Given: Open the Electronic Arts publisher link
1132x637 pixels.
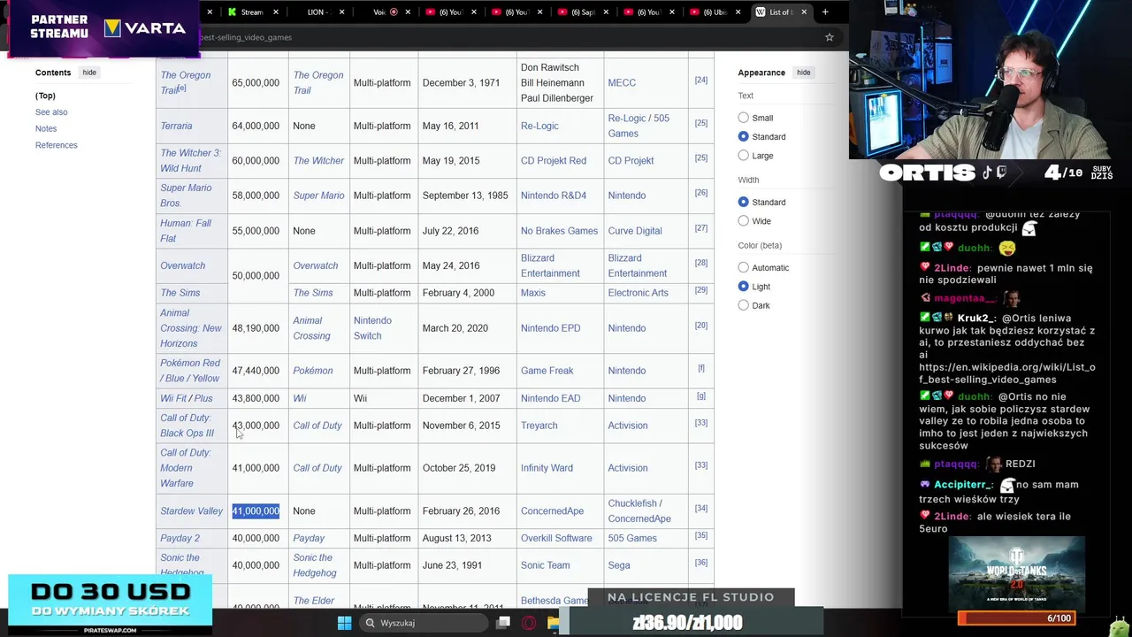Looking at the screenshot, I should pos(638,293).
